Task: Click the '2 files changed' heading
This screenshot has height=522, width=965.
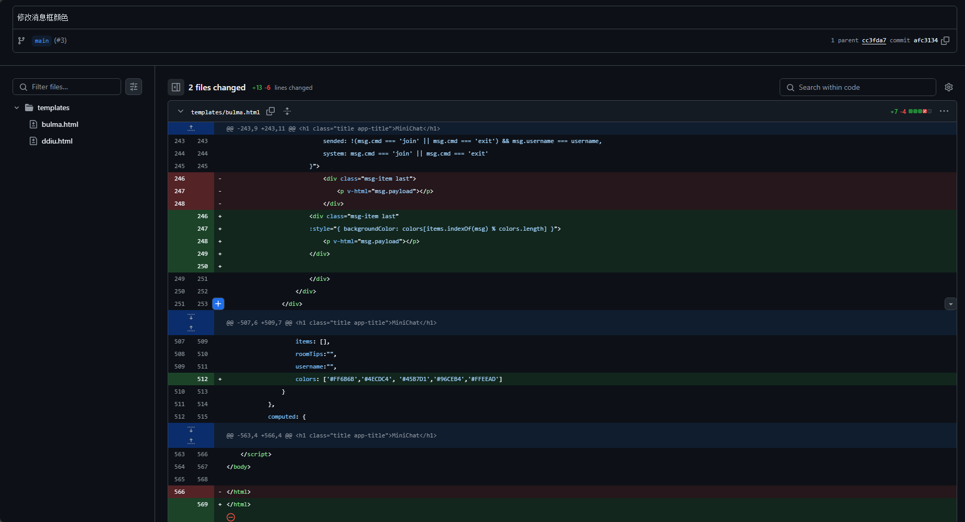Action: [217, 87]
